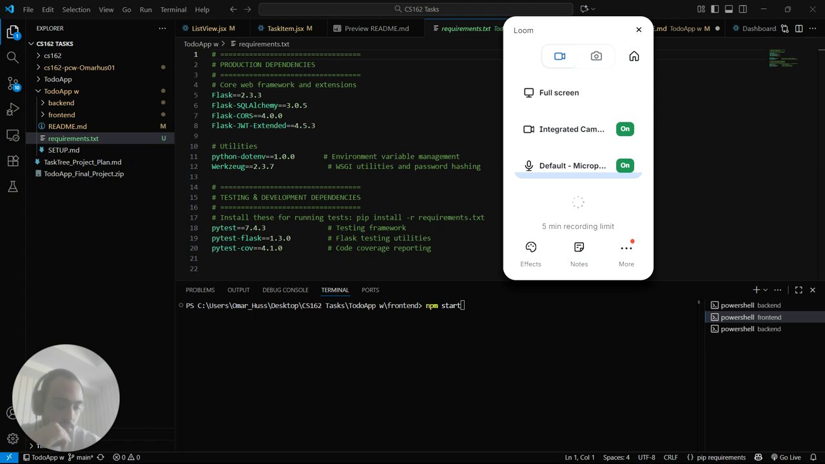The image size is (825, 464).
Task: Open the Testing flask view
Action: coord(12,186)
